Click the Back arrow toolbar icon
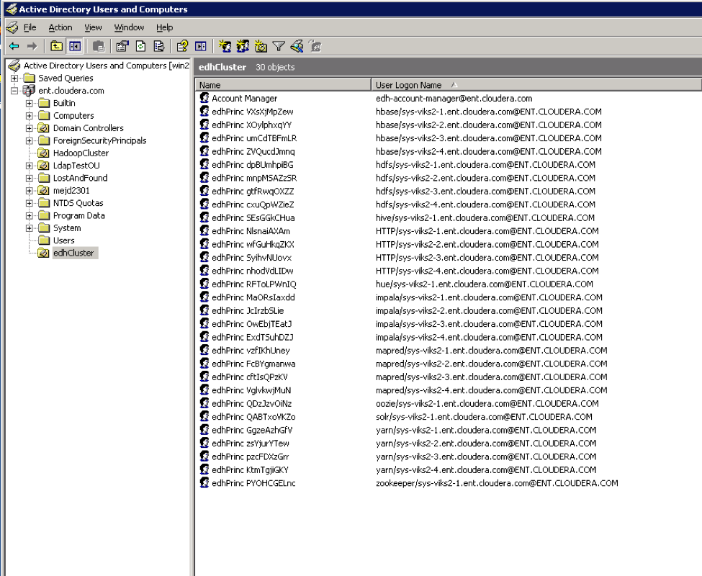Viewport: 702px width, 576px height. [14, 46]
